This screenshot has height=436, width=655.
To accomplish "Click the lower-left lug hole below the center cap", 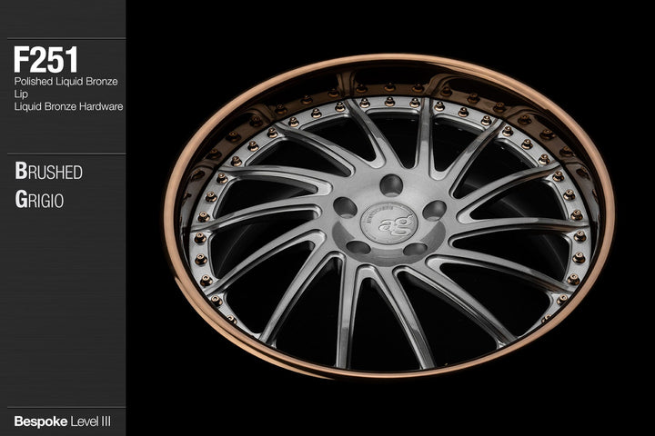I will click(x=358, y=246).
